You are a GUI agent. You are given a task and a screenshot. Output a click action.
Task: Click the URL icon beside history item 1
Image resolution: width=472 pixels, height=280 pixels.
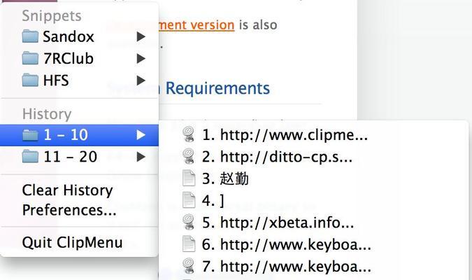coord(189,134)
